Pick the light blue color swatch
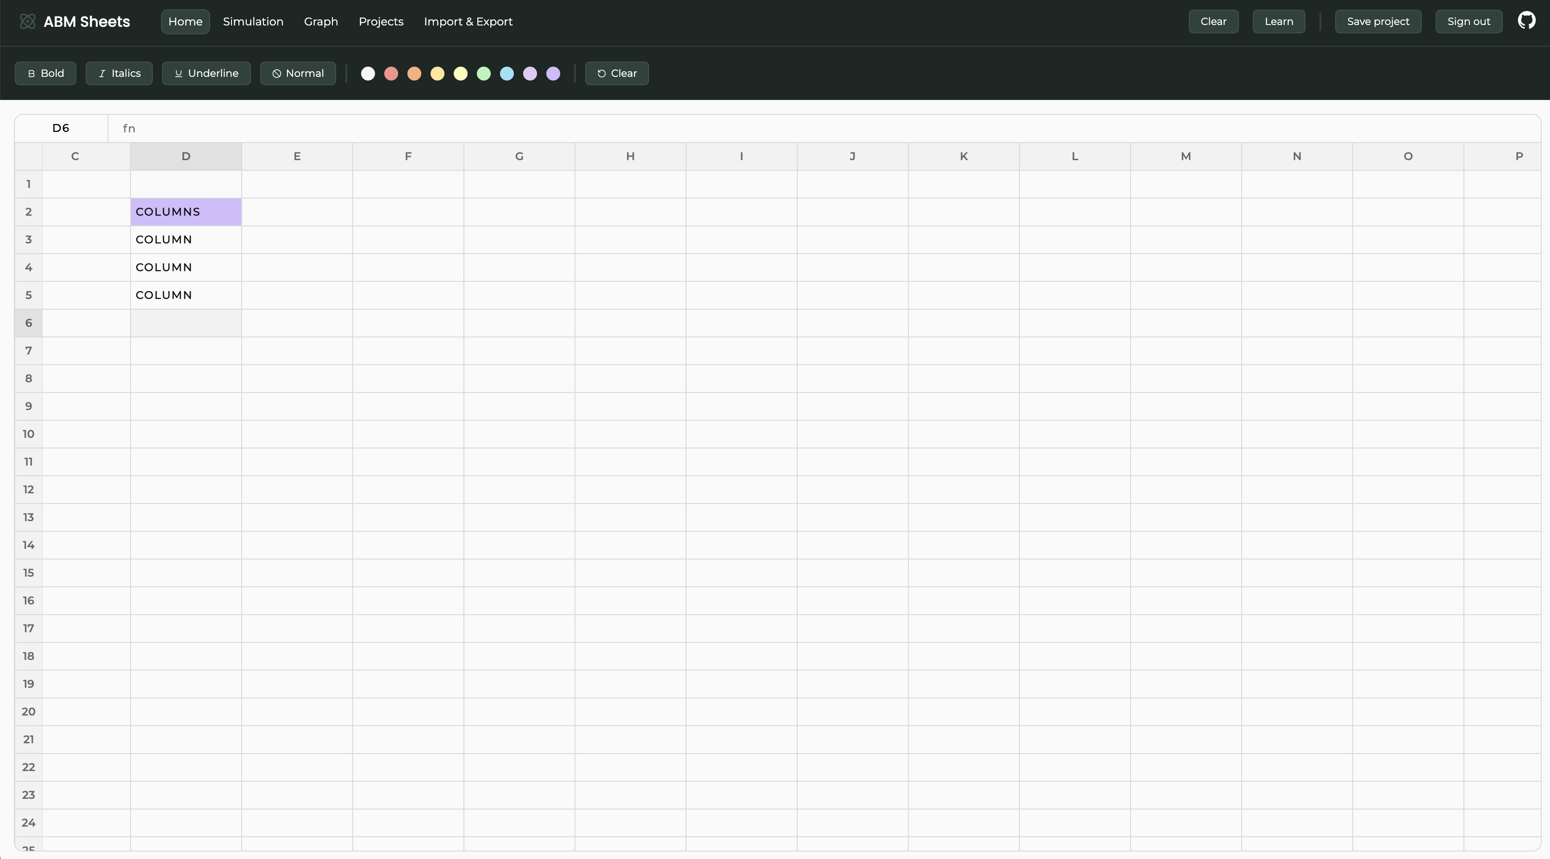The height and width of the screenshot is (859, 1550). [506, 74]
